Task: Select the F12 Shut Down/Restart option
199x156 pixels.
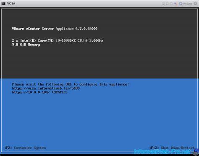Action: pos(172,148)
